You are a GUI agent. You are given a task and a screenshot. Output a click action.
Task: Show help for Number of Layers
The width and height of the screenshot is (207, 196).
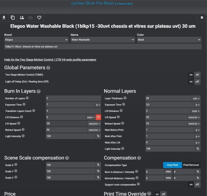(27, 98)
